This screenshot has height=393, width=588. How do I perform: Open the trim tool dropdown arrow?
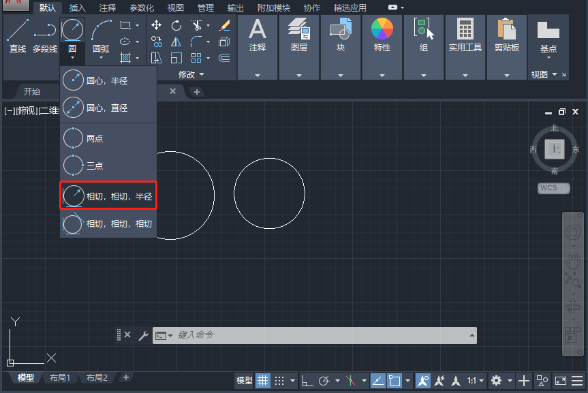coord(208,25)
